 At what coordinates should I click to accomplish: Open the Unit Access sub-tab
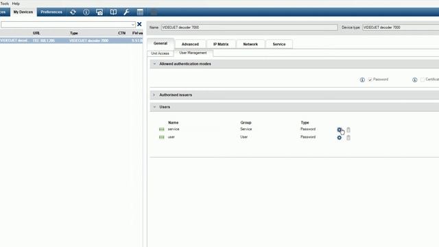pos(160,54)
